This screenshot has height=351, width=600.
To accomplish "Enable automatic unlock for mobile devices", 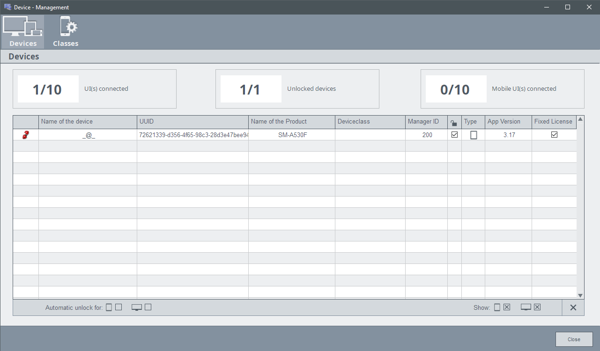I will pos(119,307).
